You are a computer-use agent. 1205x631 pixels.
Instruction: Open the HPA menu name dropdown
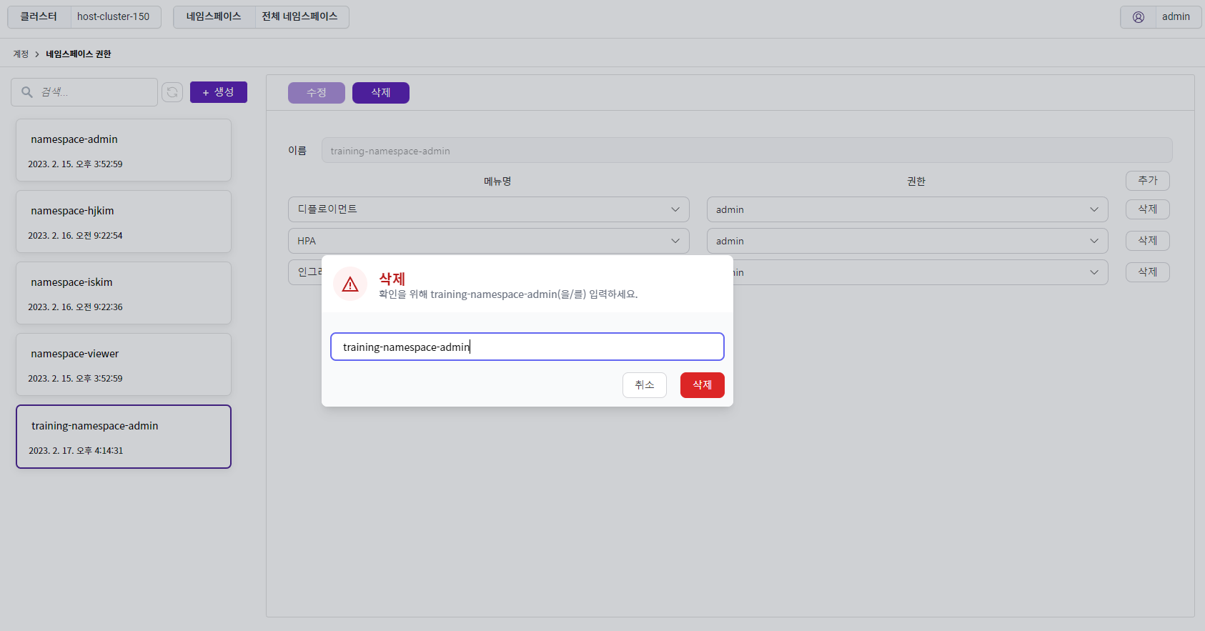tap(489, 241)
